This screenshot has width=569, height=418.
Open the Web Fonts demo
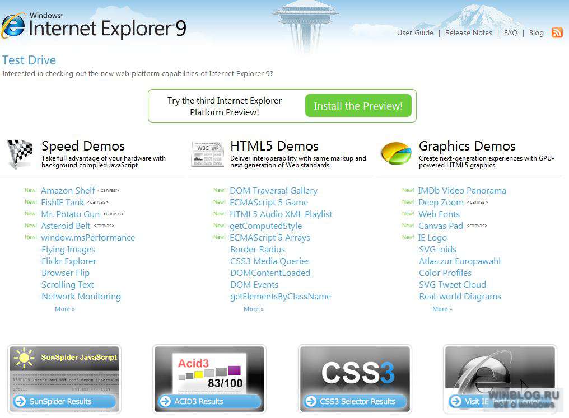[x=439, y=214]
